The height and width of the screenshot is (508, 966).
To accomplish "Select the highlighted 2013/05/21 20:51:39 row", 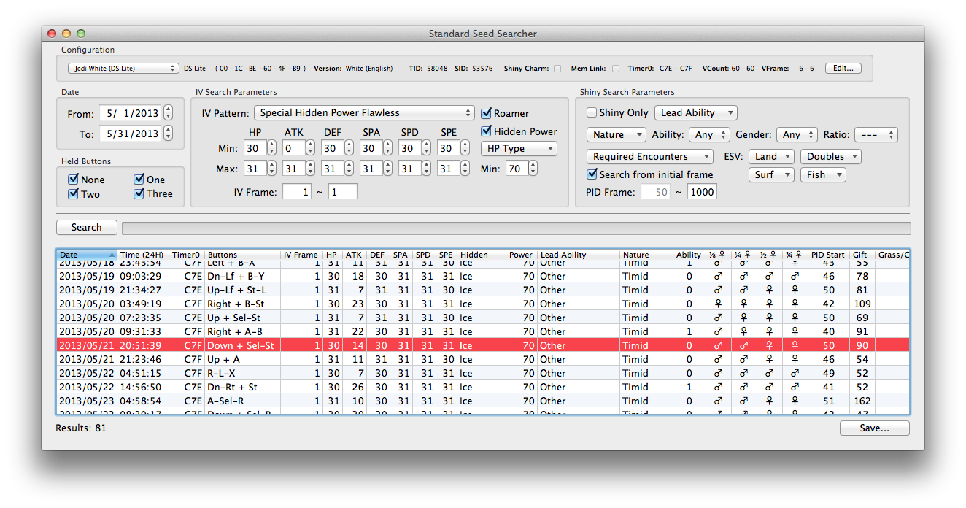I will (x=483, y=345).
